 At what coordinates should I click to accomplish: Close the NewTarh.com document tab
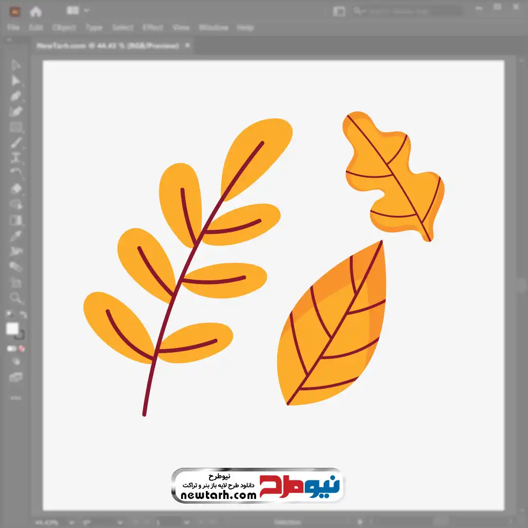click(x=186, y=46)
